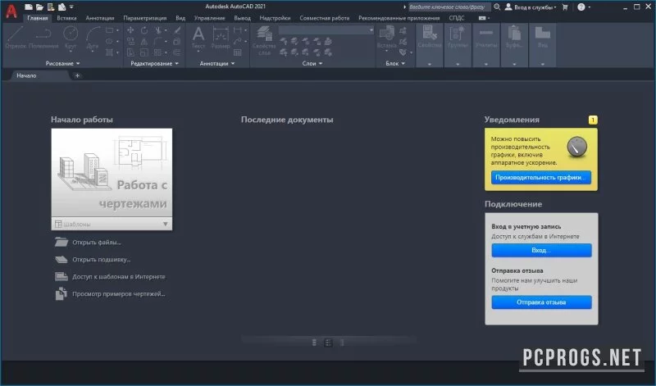Open the Группы panel button
Image resolution: width=656 pixels, height=386 pixels.
click(x=458, y=45)
